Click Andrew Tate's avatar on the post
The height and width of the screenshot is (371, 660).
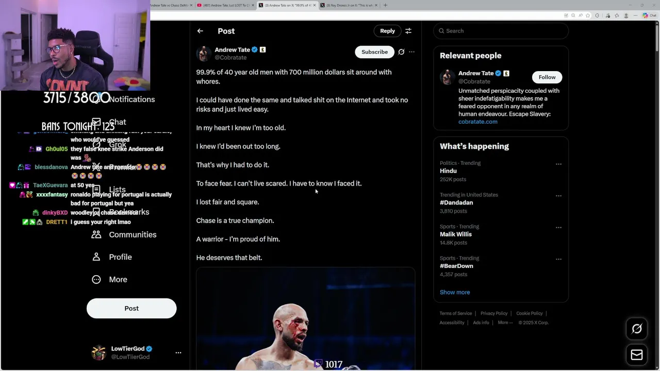pyautogui.click(x=204, y=54)
